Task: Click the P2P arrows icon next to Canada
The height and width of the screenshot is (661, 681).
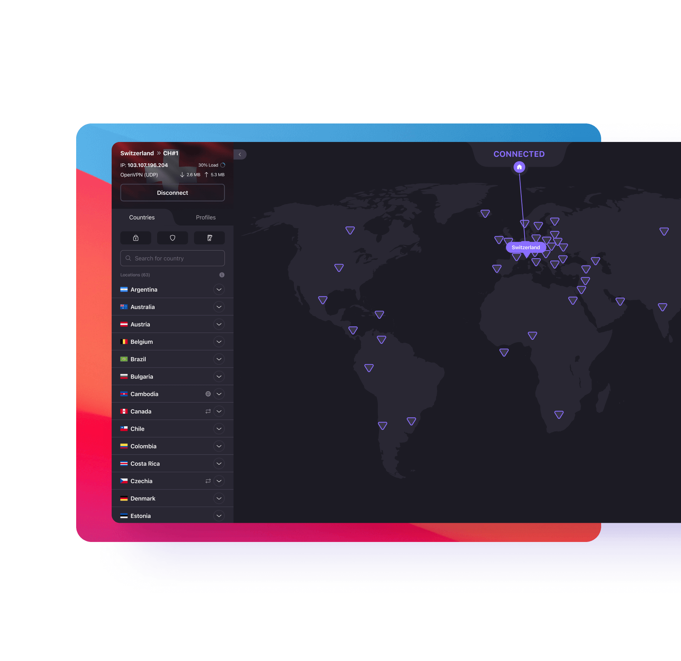Action: [x=207, y=411]
